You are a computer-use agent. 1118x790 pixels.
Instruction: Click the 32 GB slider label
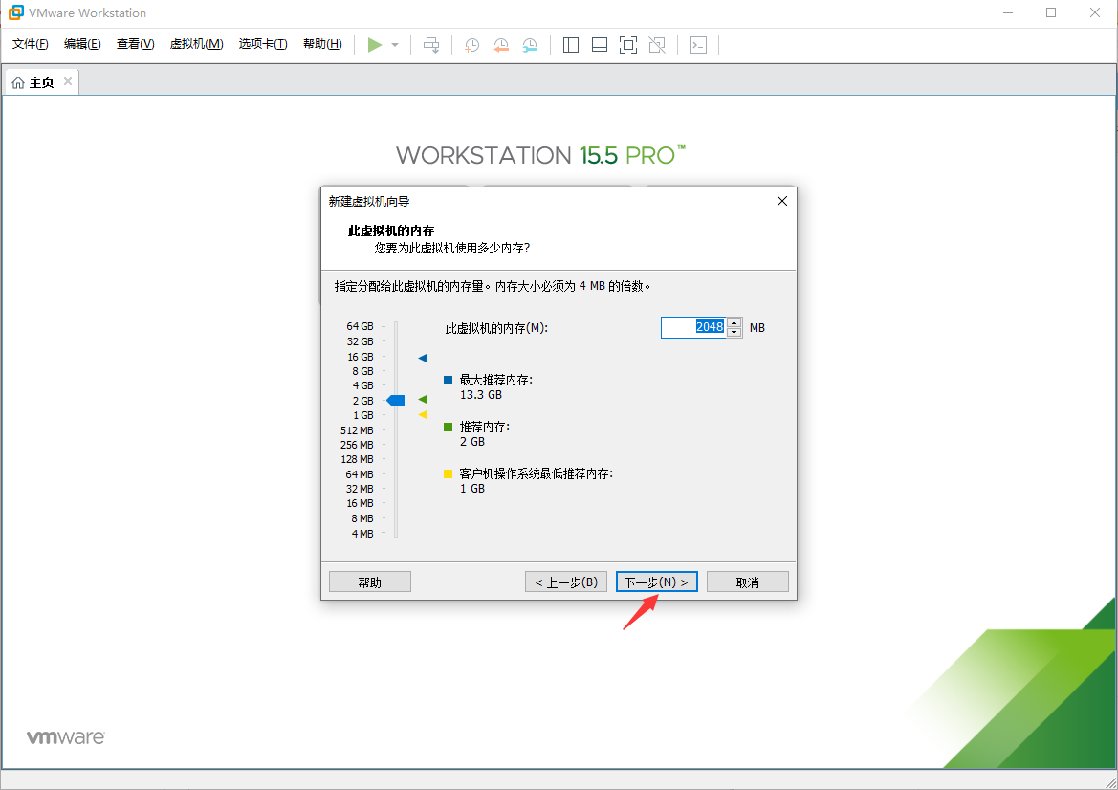click(360, 341)
